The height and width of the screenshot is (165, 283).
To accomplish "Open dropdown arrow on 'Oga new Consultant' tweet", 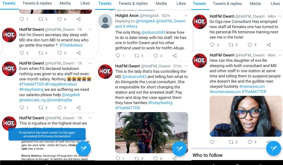I will [x=279, y=16].
